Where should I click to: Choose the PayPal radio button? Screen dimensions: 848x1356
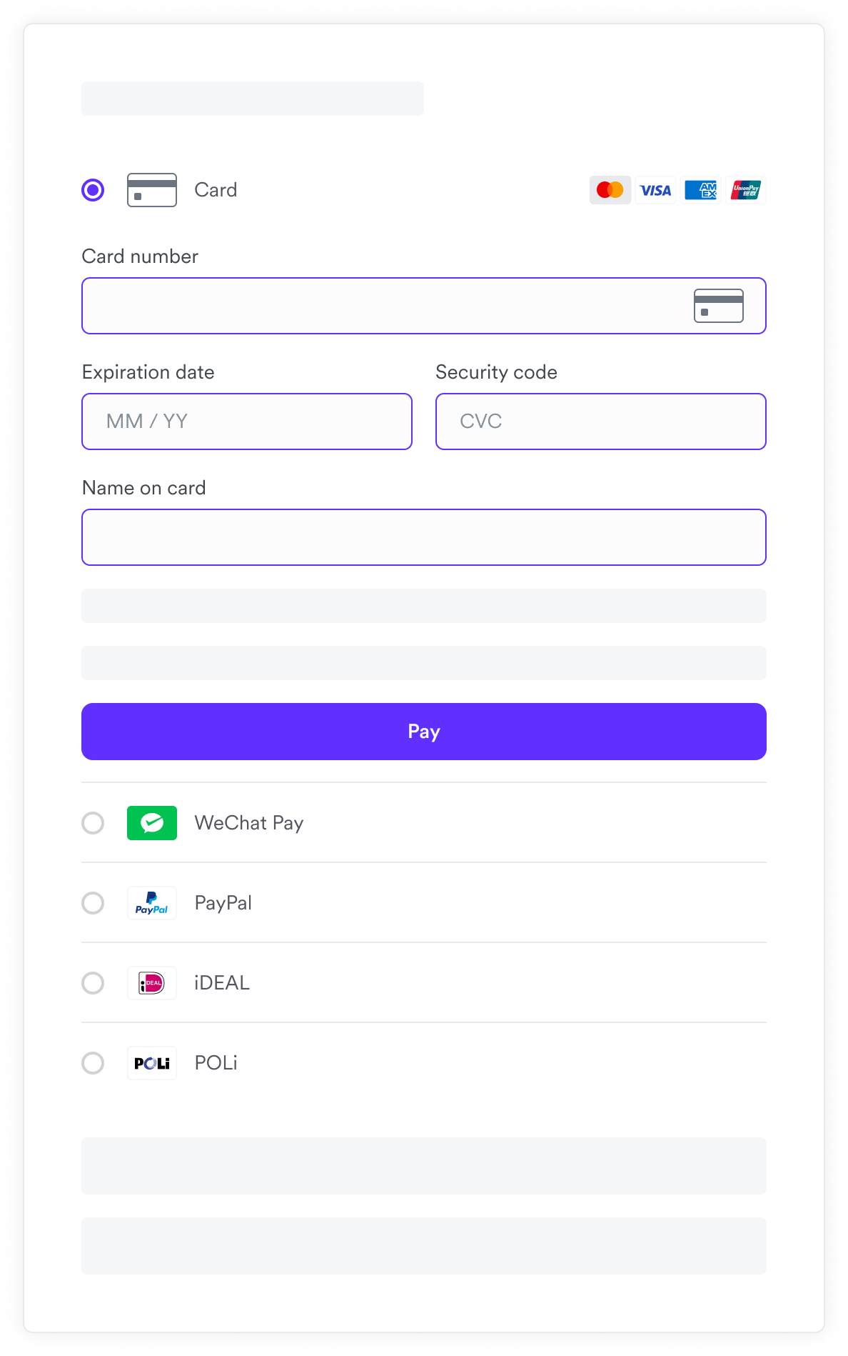tap(93, 903)
